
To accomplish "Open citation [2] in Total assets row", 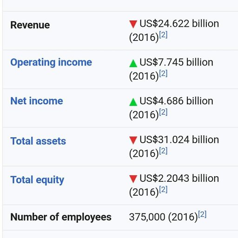I will pos(163,151).
